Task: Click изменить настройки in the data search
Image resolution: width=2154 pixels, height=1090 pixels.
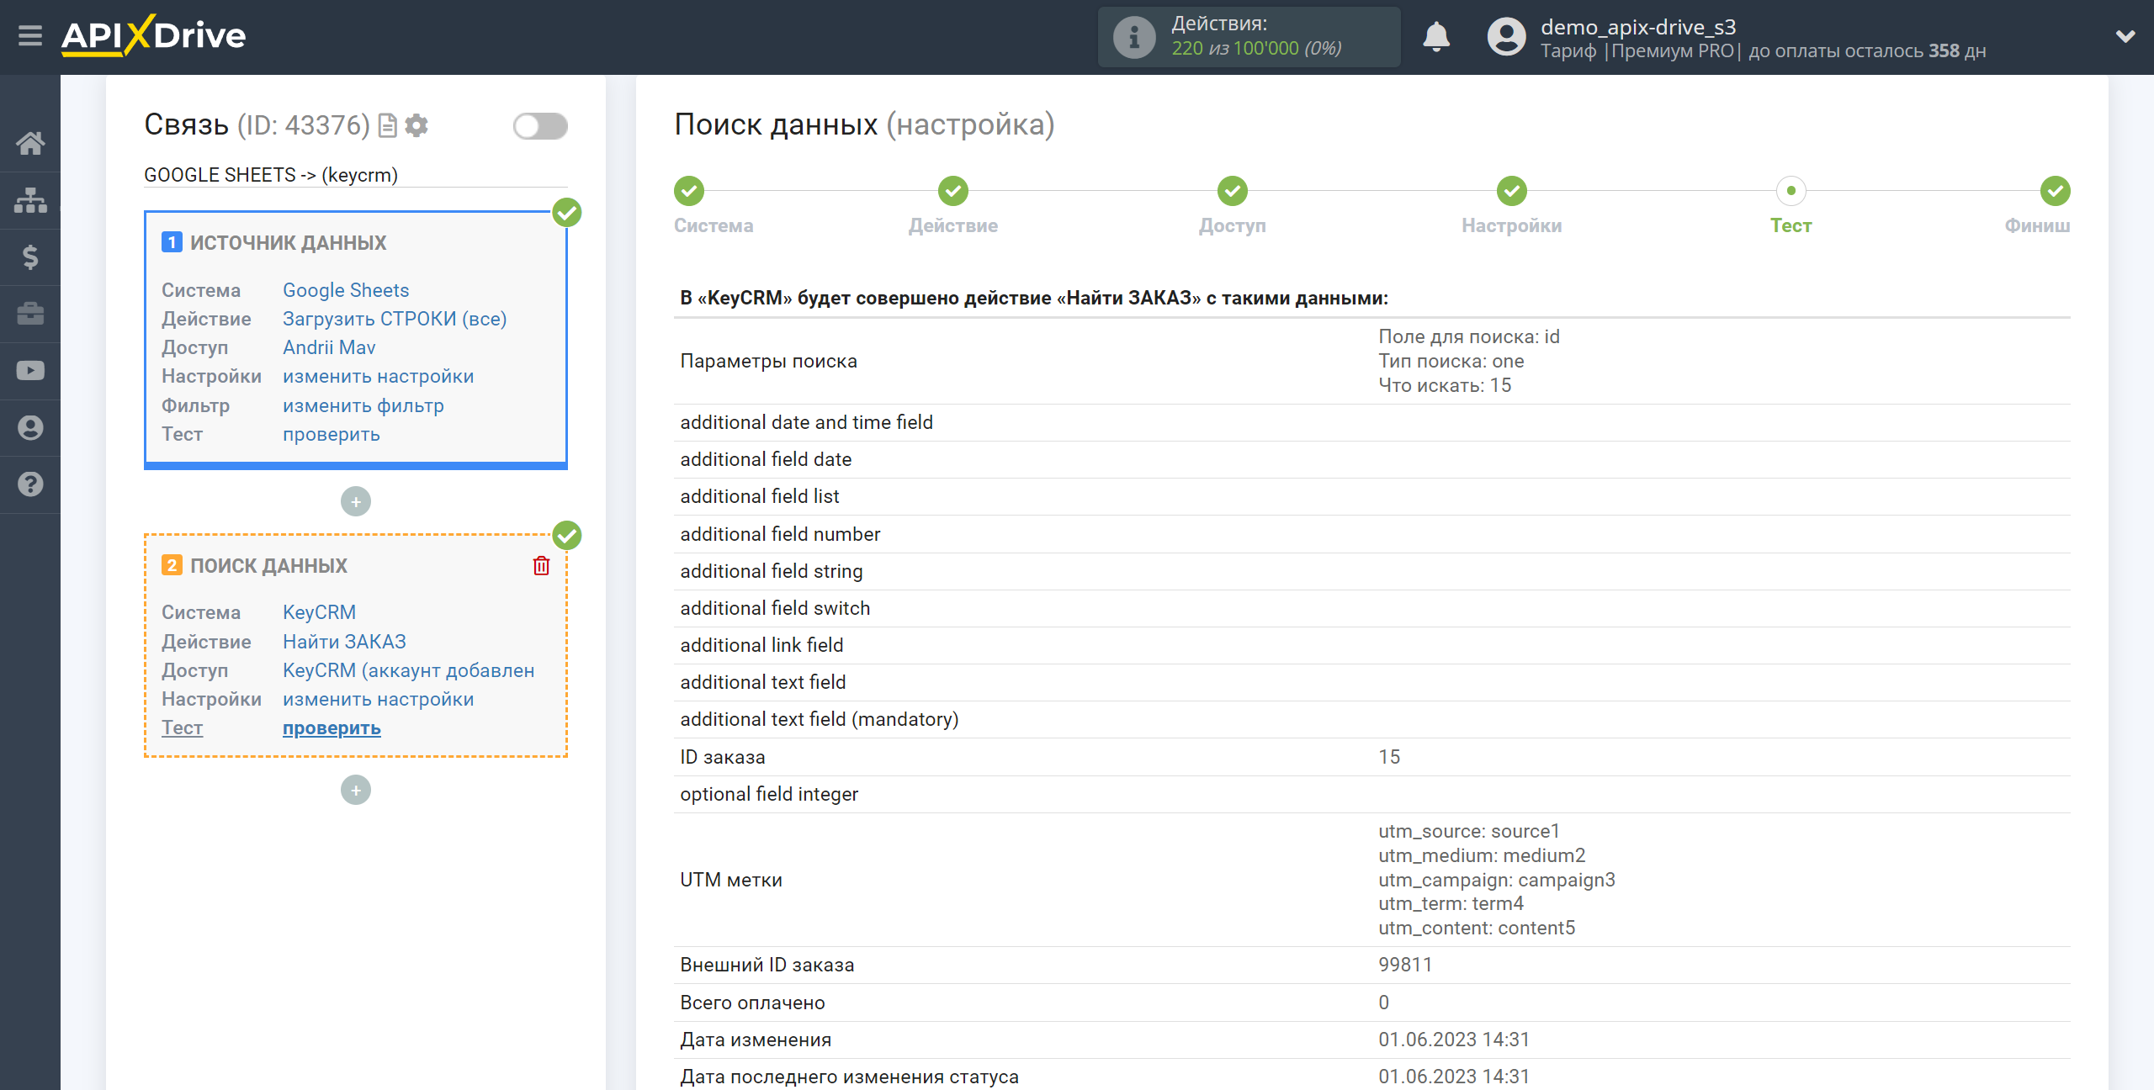Action: click(379, 699)
